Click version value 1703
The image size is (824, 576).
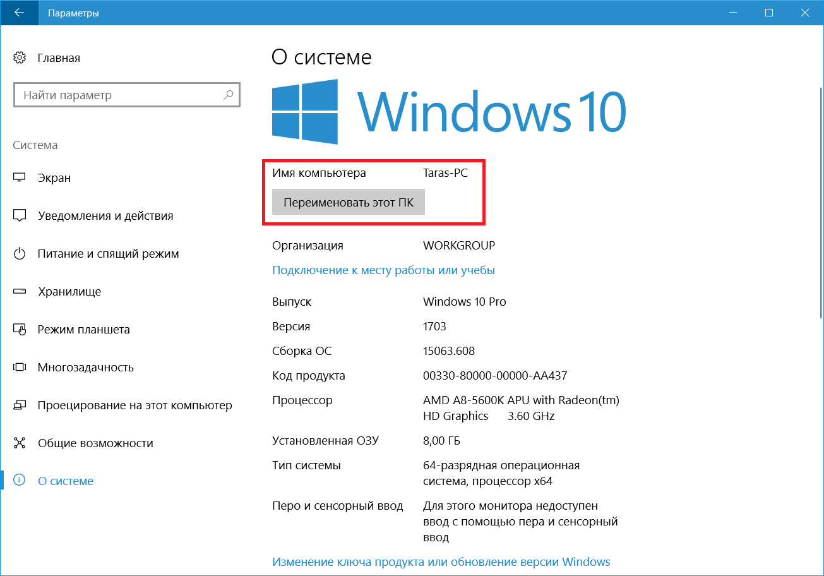click(x=434, y=327)
